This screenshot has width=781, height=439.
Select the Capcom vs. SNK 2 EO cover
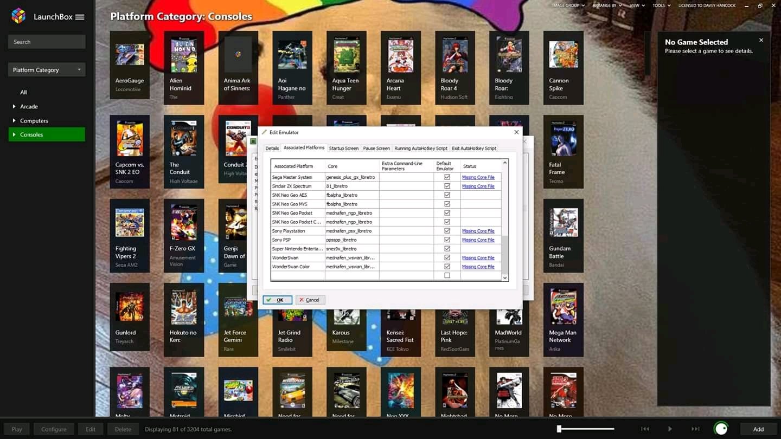130,139
